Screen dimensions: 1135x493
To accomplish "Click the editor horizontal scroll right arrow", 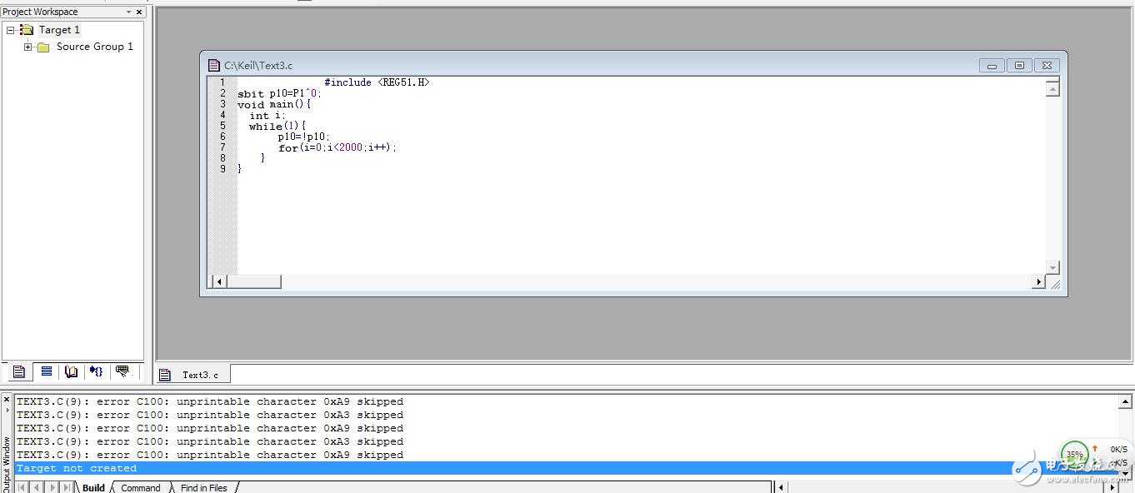I will point(1038,281).
